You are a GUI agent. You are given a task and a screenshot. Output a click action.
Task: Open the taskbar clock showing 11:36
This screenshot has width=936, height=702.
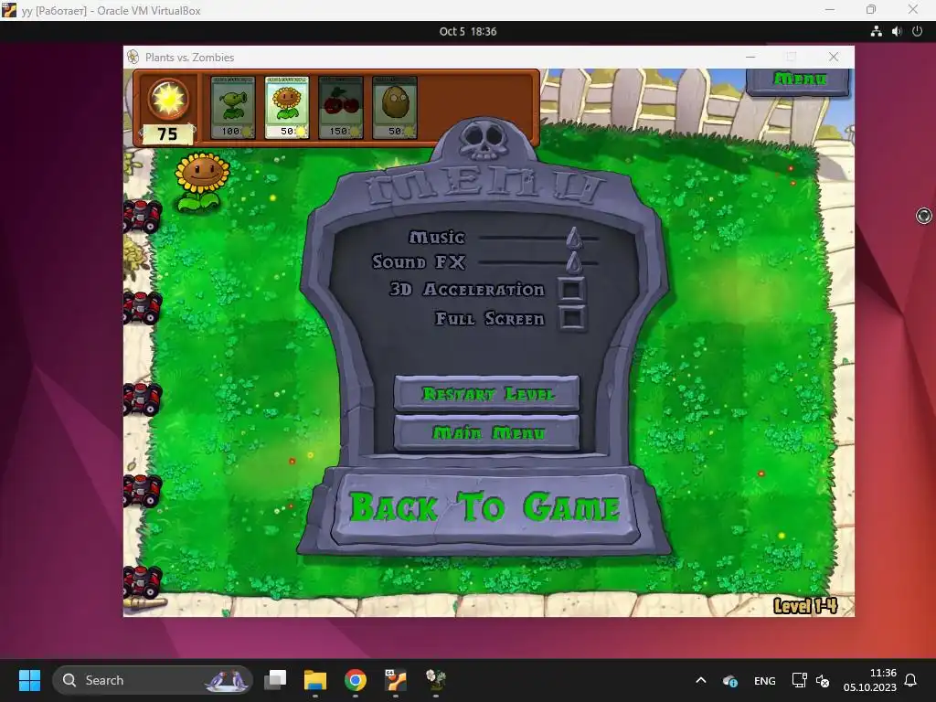point(870,680)
